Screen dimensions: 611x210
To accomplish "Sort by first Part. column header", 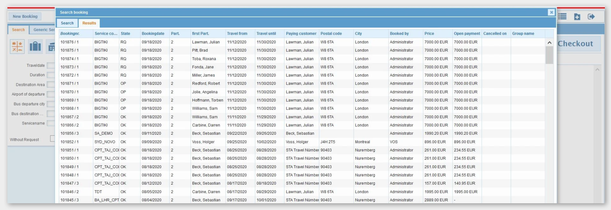I will click(208, 33).
